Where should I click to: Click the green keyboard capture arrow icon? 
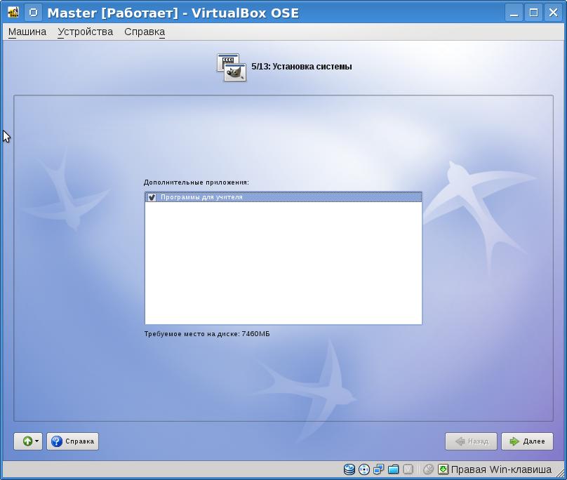tap(443, 469)
